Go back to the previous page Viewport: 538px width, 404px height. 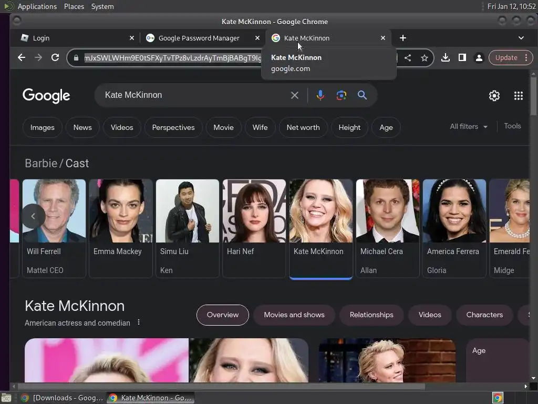21,58
